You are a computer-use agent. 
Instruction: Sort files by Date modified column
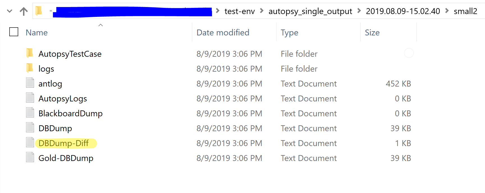click(x=223, y=33)
